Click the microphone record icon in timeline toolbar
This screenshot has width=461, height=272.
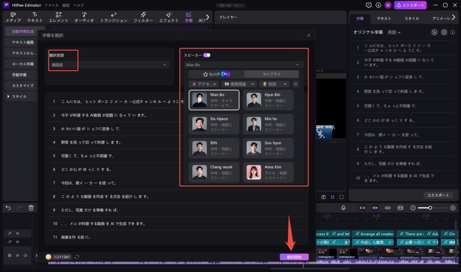click(343, 208)
